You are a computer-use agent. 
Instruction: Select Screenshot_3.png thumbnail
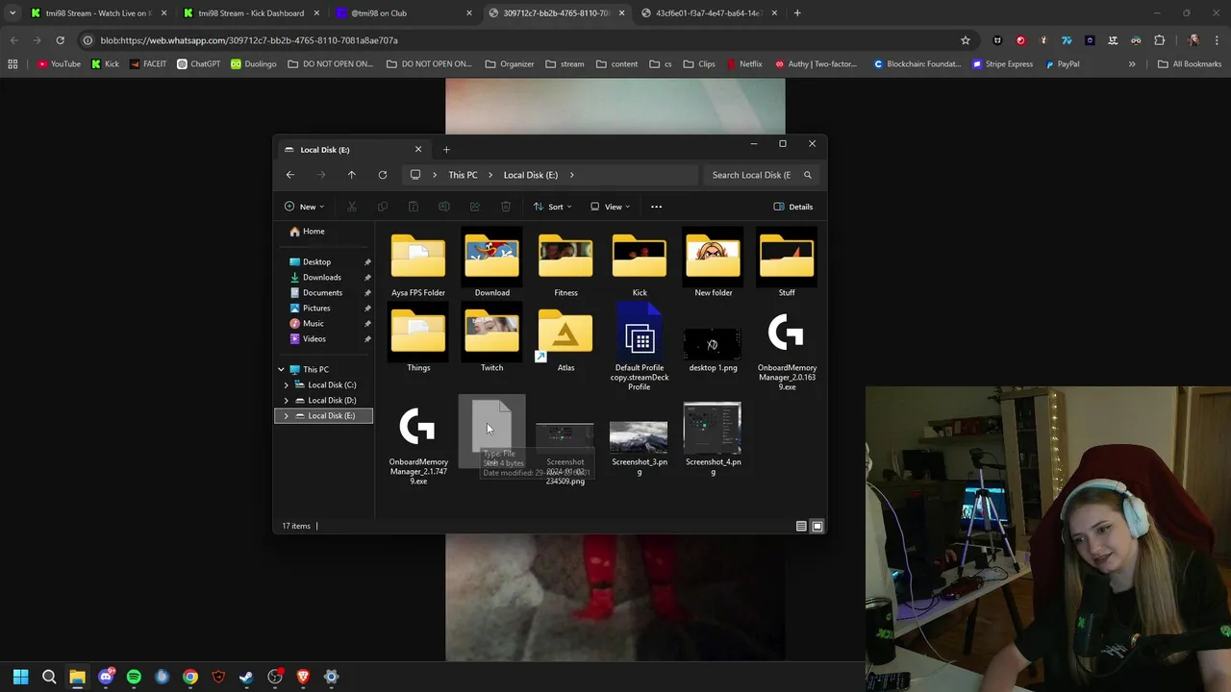click(639, 437)
